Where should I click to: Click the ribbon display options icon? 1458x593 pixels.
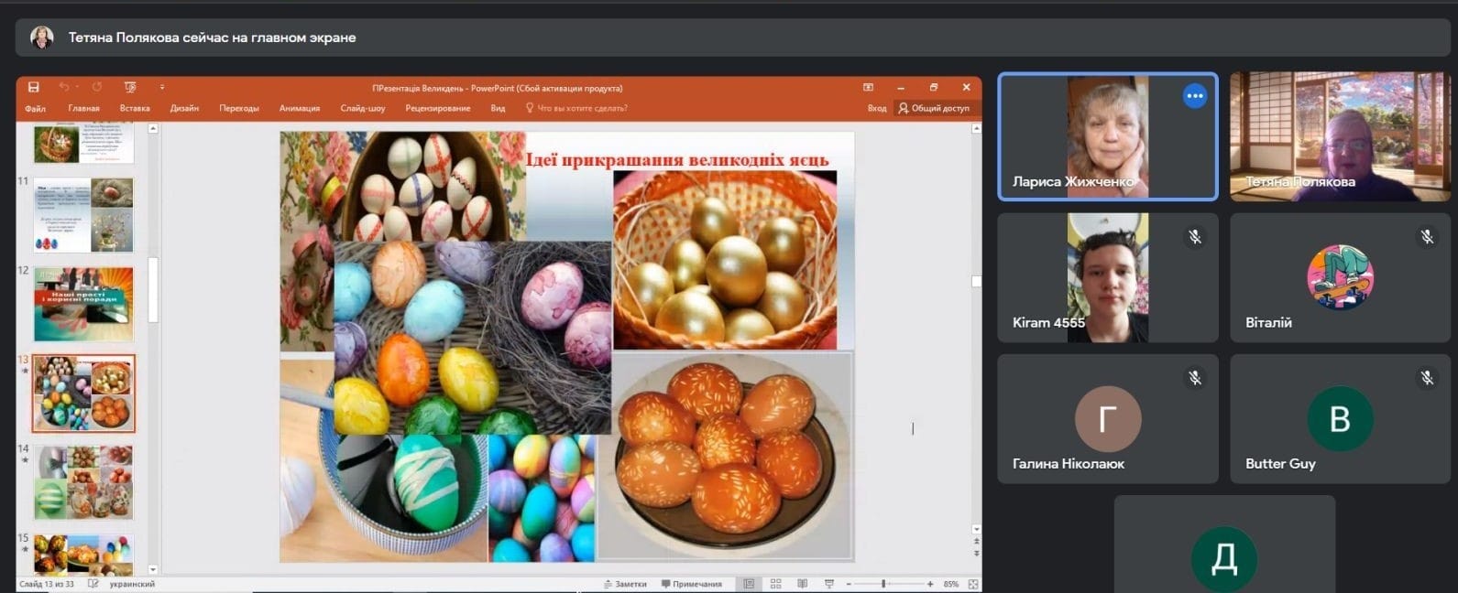click(x=868, y=88)
